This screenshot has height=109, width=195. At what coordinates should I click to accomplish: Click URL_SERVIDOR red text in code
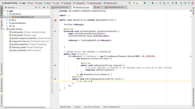click(148, 56)
